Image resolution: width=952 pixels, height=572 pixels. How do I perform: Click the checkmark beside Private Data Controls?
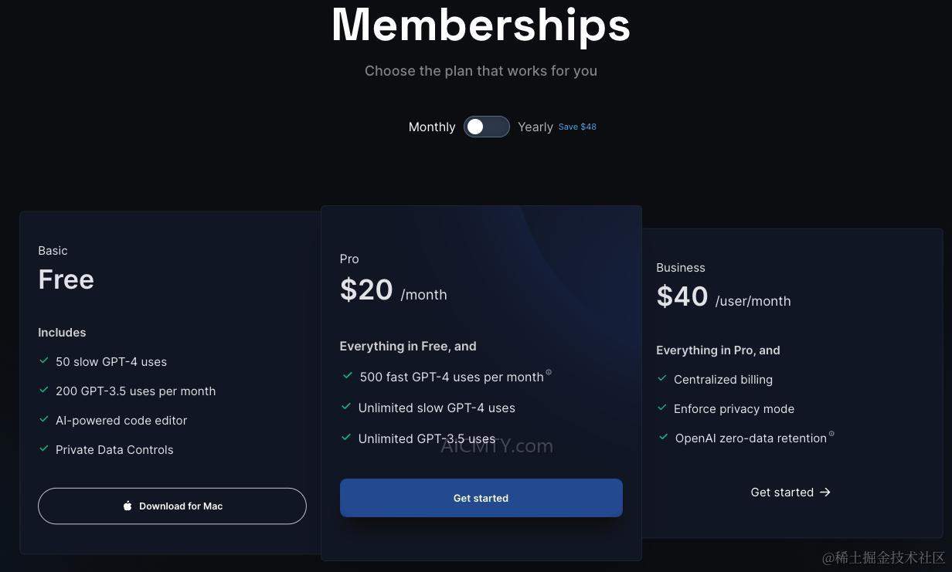click(44, 448)
